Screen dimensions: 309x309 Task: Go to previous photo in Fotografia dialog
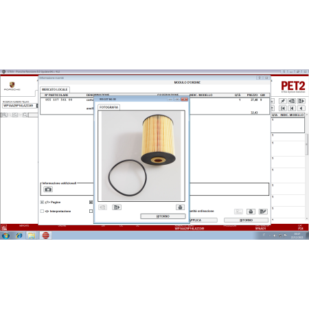(x=102, y=207)
